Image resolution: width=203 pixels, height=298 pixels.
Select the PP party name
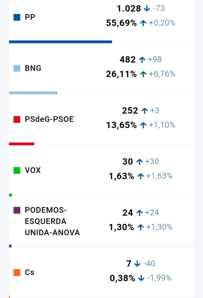(x=30, y=17)
